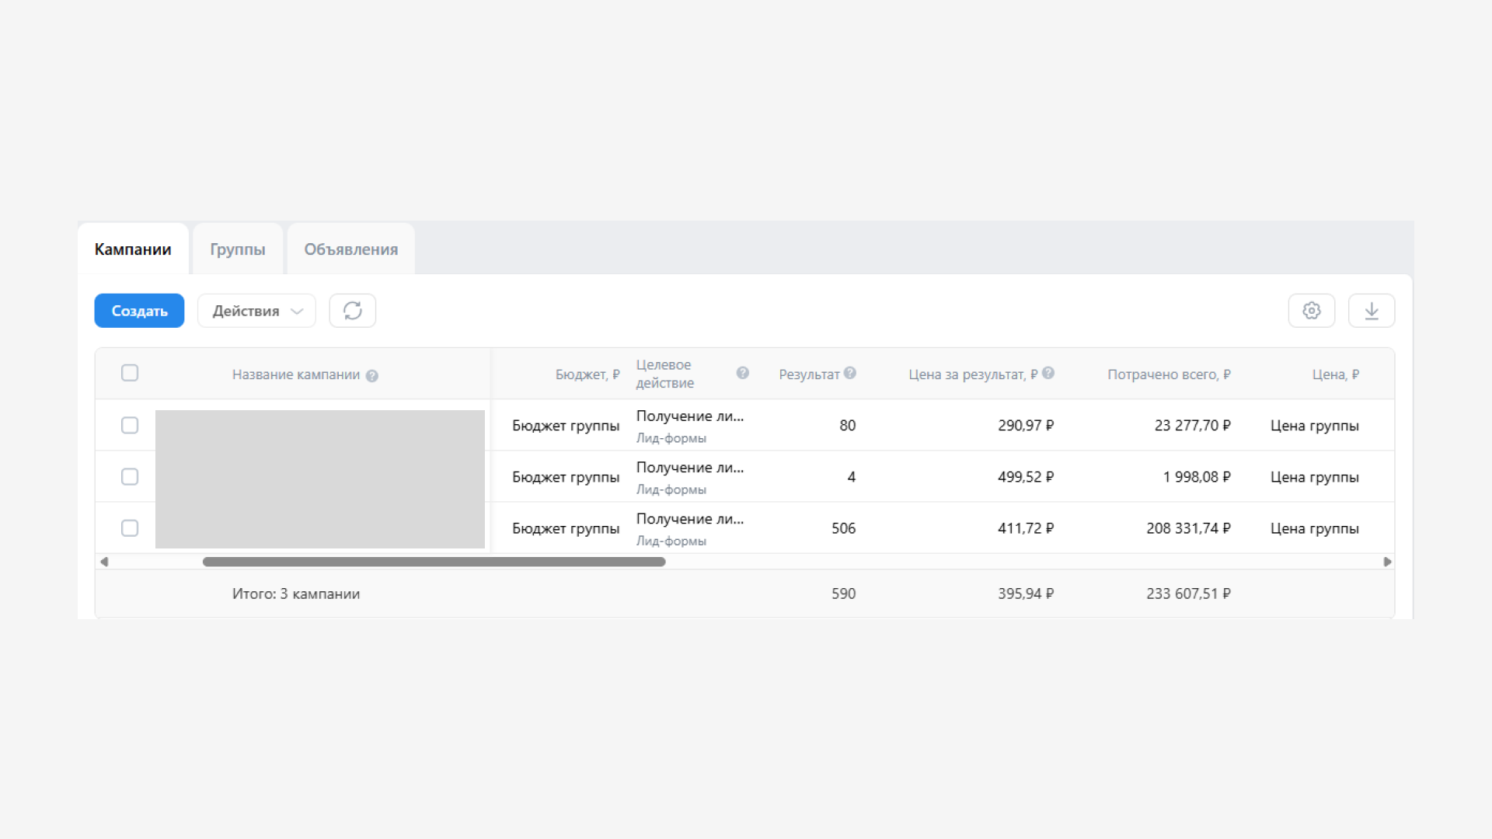Click the Результат column header

pyautogui.click(x=809, y=374)
